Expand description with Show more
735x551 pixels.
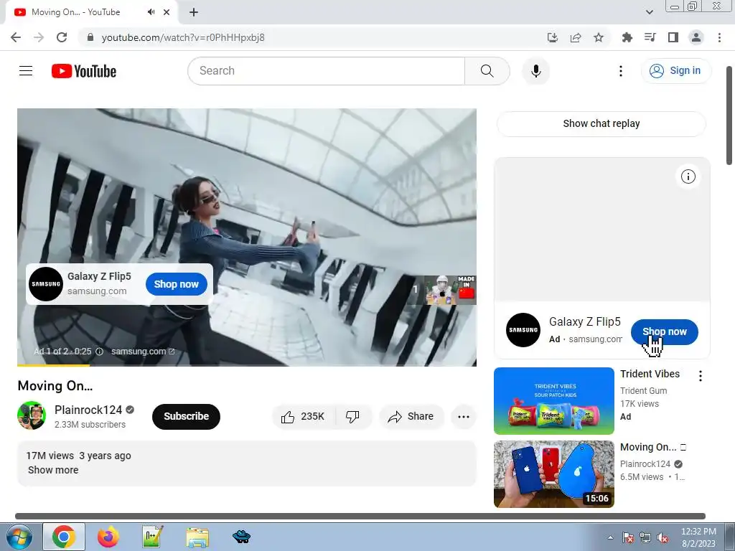[53, 470]
